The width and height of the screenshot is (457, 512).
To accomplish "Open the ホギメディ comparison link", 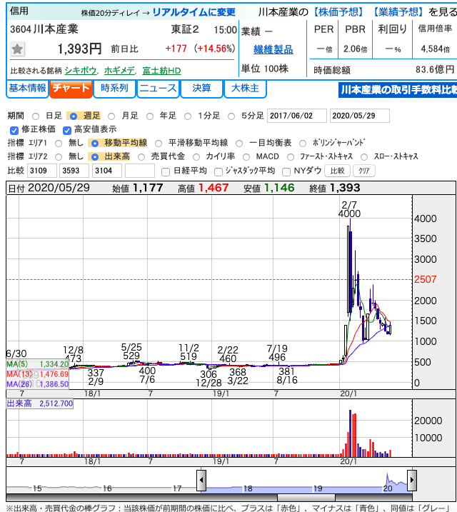I will click(x=119, y=71).
